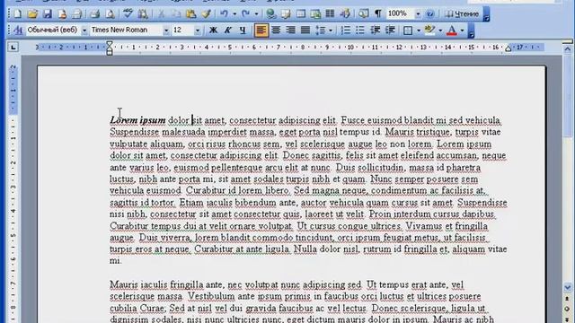Create a new blank document
The width and height of the screenshot is (575, 323).
coord(17,14)
